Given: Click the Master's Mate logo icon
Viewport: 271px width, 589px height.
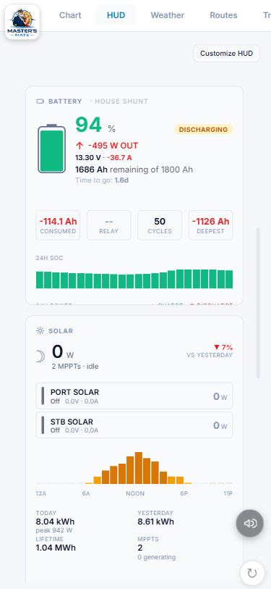Looking at the screenshot, I should (x=22, y=22).
